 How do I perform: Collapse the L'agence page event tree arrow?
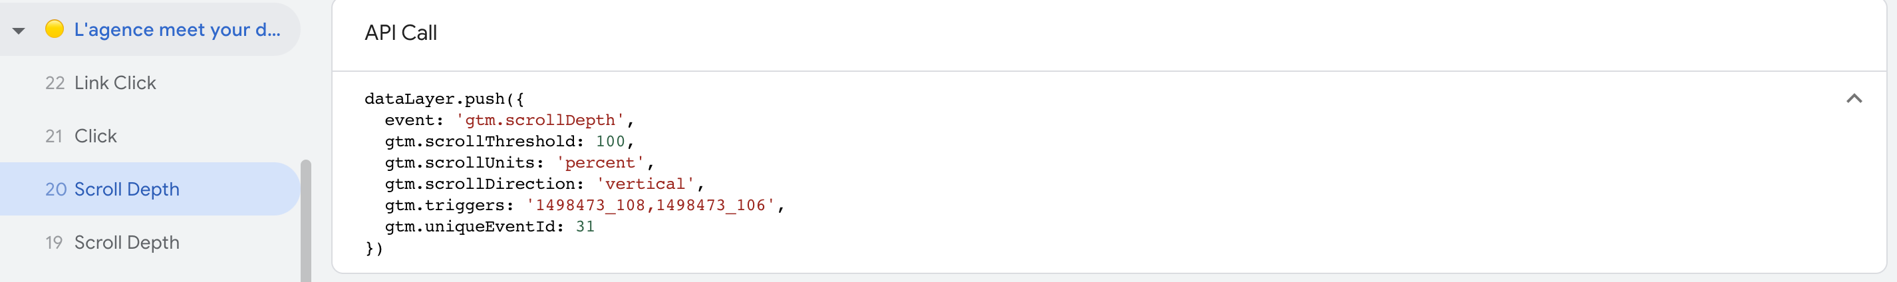(19, 30)
